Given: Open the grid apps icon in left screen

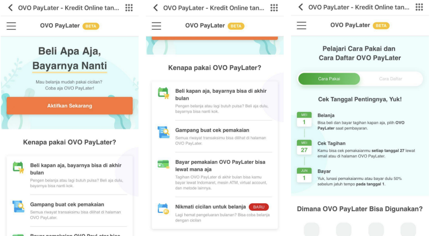Looking at the screenshot, I should pos(129,8).
